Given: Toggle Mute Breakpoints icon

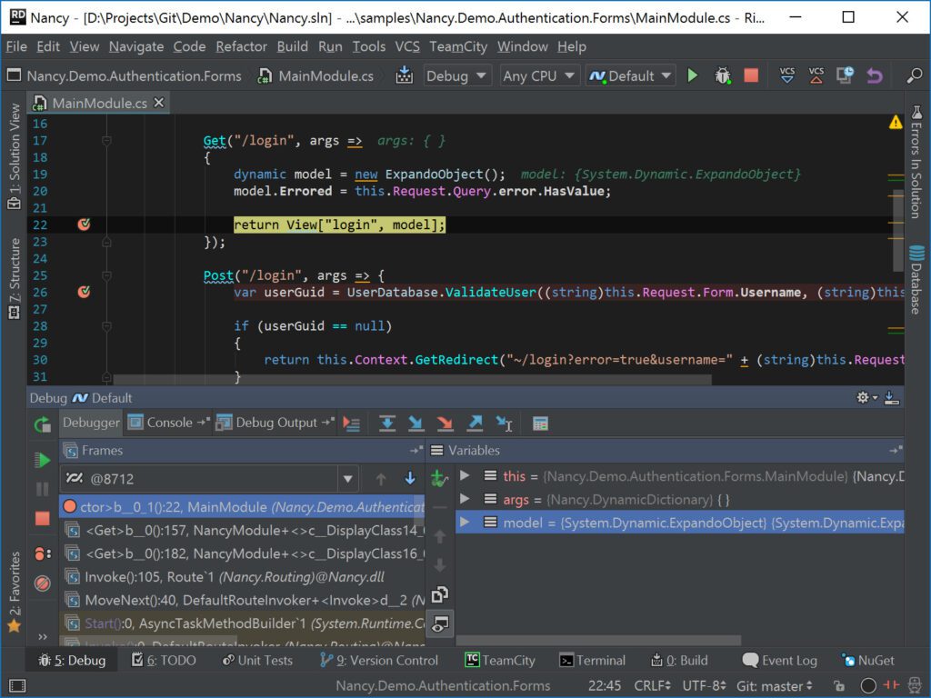Looking at the screenshot, I should pyautogui.click(x=42, y=583).
